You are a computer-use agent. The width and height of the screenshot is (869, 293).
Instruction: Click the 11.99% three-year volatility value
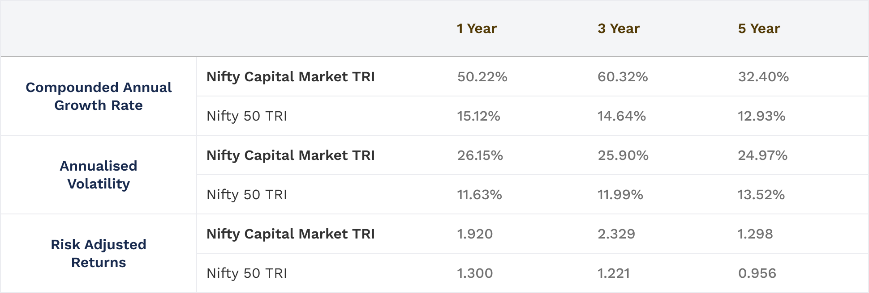620,195
